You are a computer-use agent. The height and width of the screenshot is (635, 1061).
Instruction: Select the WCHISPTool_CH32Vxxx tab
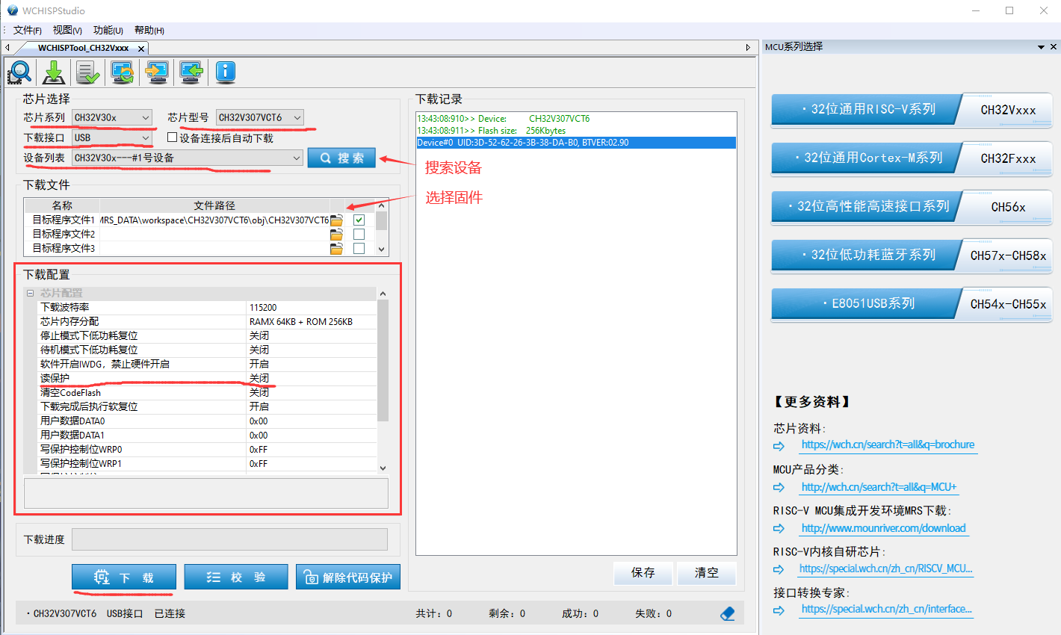click(84, 48)
